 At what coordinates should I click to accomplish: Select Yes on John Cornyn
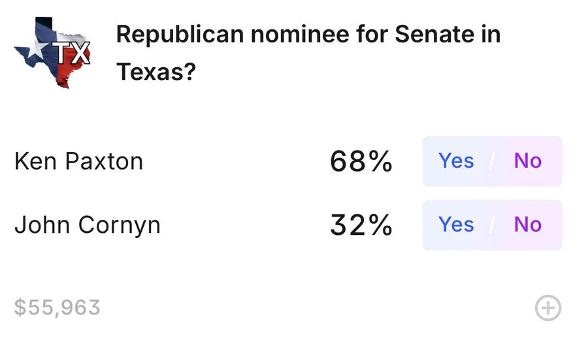coord(456,224)
